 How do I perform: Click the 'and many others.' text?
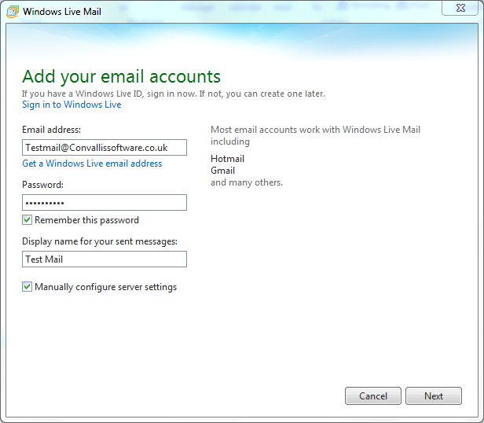pyautogui.click(x=247, y=182)
